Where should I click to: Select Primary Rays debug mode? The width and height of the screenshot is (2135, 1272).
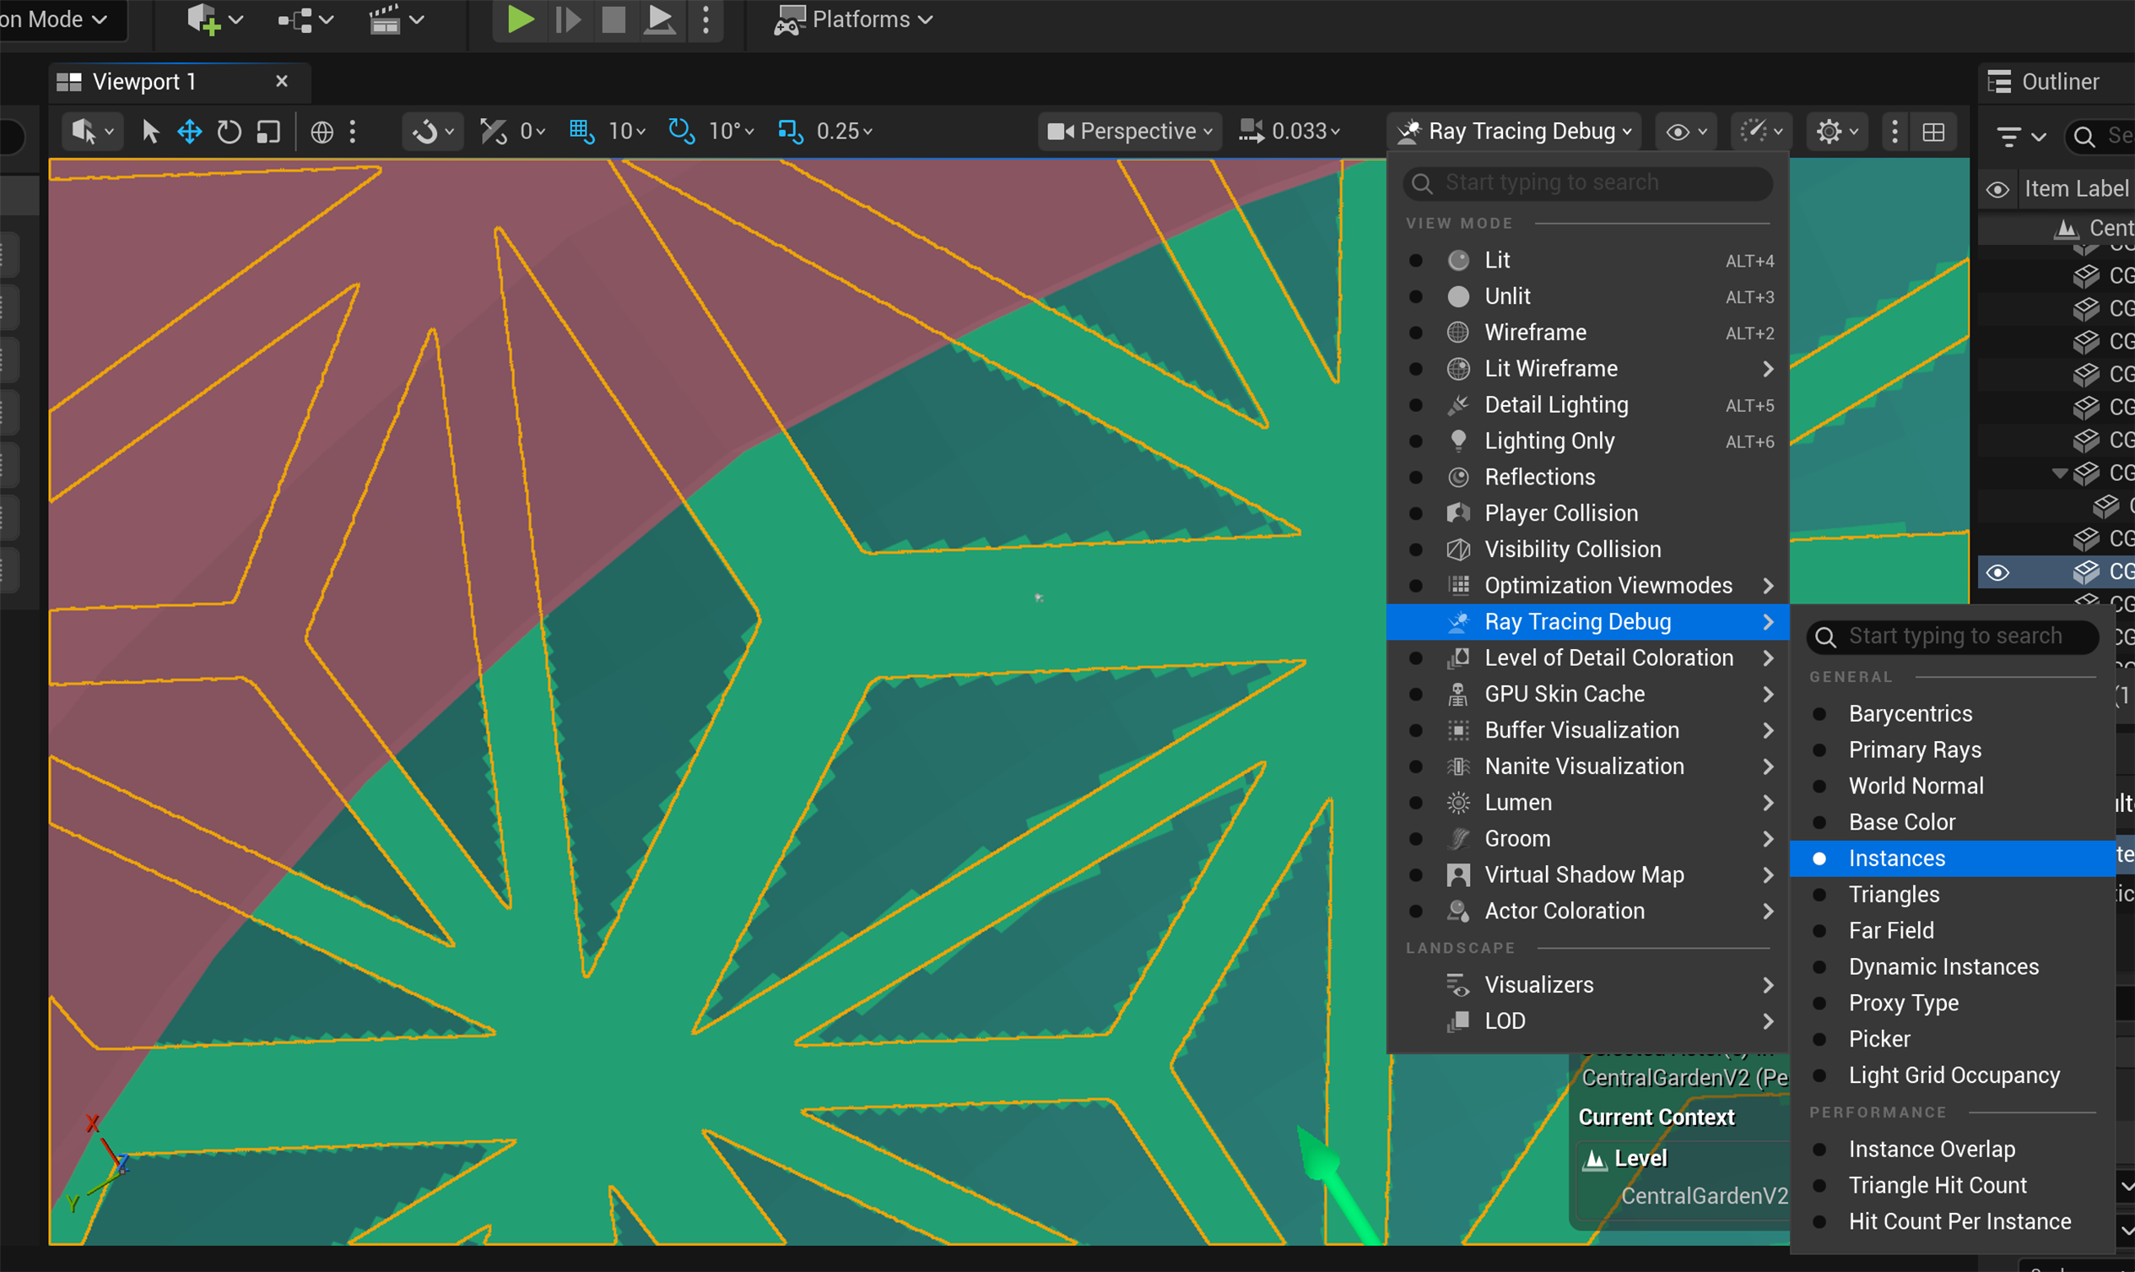(1953, 750)
